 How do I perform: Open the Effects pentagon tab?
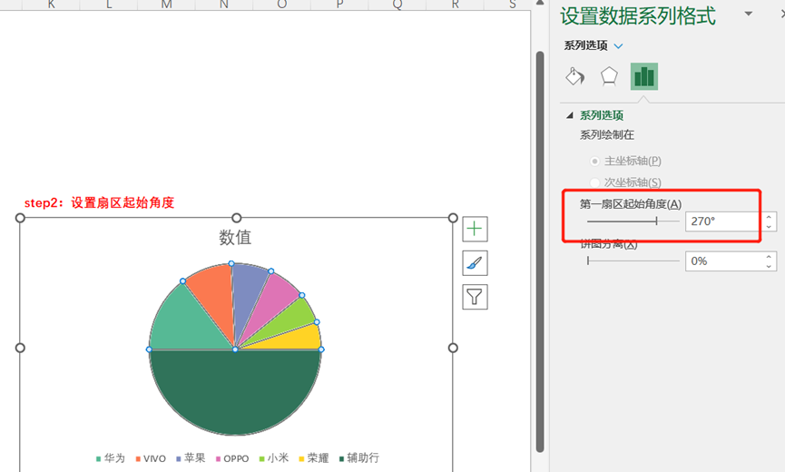609,76
